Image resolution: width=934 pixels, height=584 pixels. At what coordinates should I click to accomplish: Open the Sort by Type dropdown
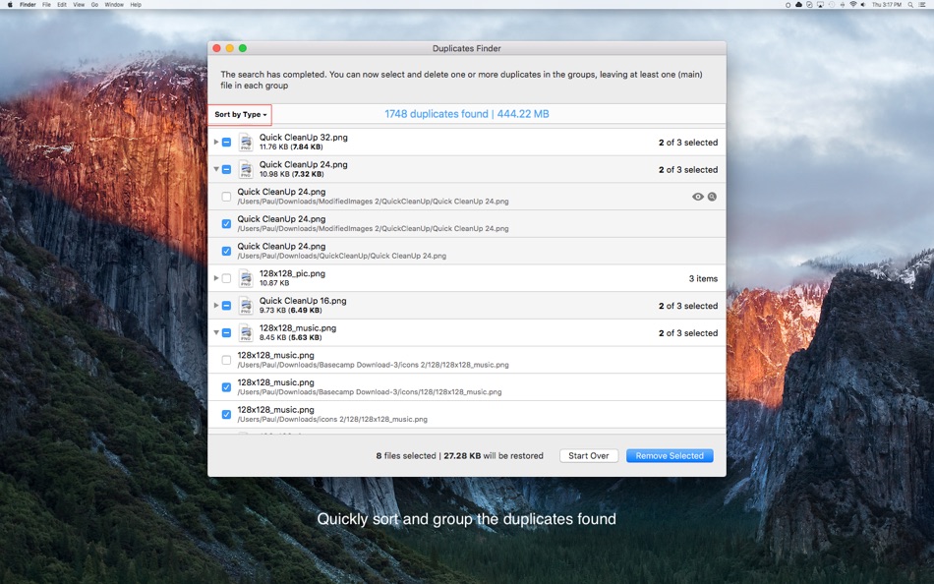coord(240,114)
